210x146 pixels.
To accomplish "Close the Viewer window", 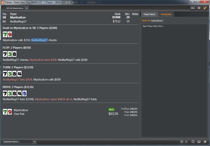I will coord(205,1).
